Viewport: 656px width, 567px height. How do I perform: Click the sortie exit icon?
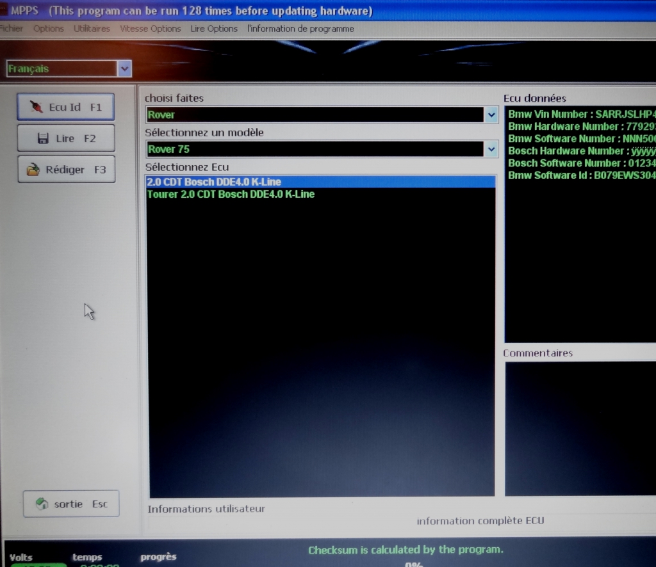click(42, 504)
